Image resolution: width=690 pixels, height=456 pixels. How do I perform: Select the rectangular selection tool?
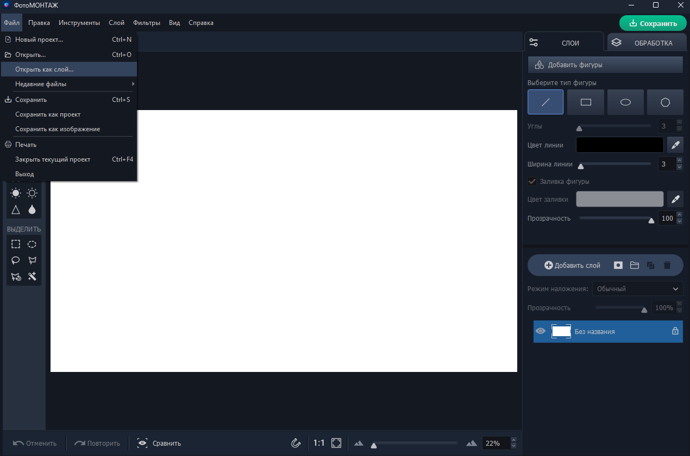click(x=16, y=244)
